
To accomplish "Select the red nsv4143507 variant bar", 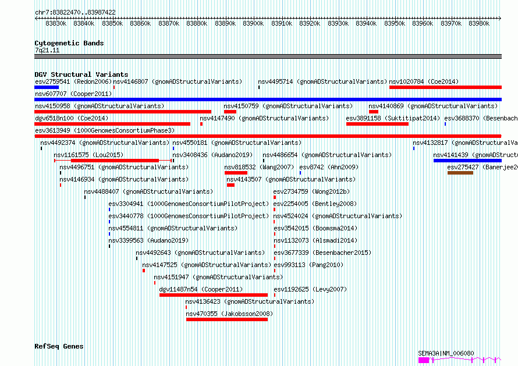I will click(x=230, y=185).
